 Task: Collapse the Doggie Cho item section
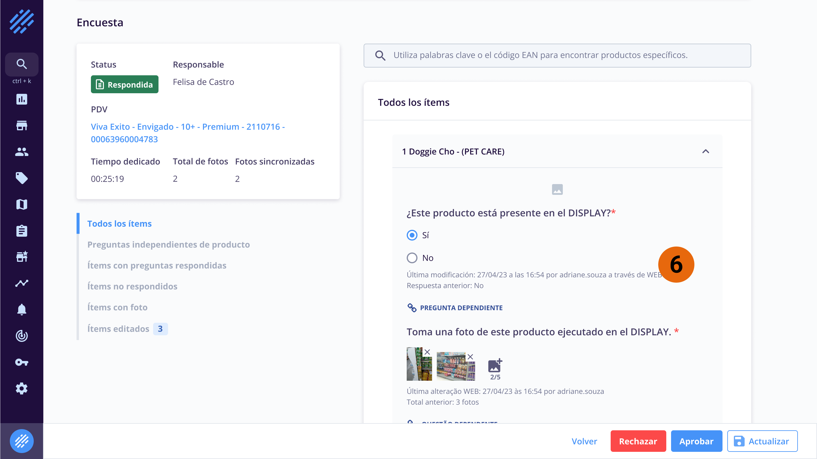pyautogui.click(x=705, y=152)
